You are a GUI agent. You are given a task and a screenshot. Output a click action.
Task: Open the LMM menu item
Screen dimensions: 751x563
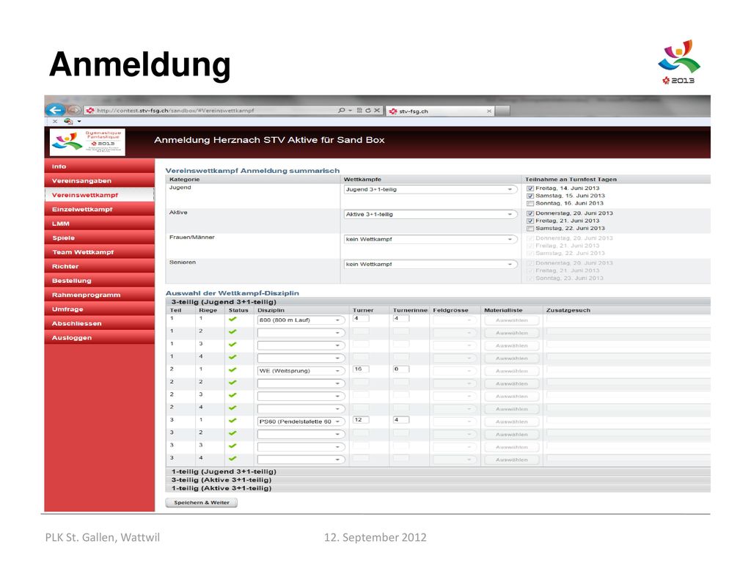point(100,224)
